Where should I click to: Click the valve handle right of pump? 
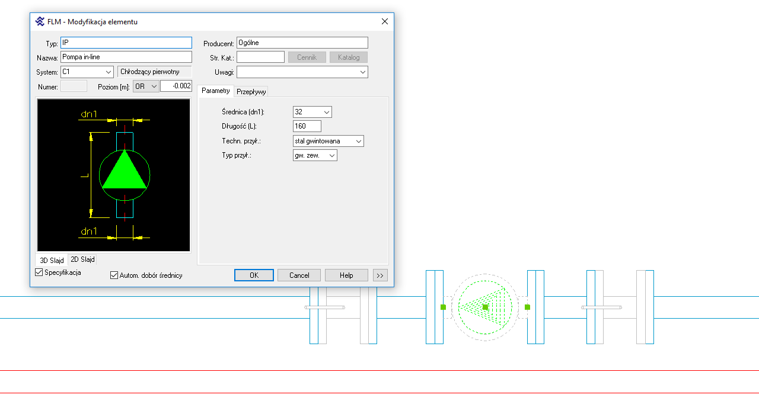(x=601, y=307)
